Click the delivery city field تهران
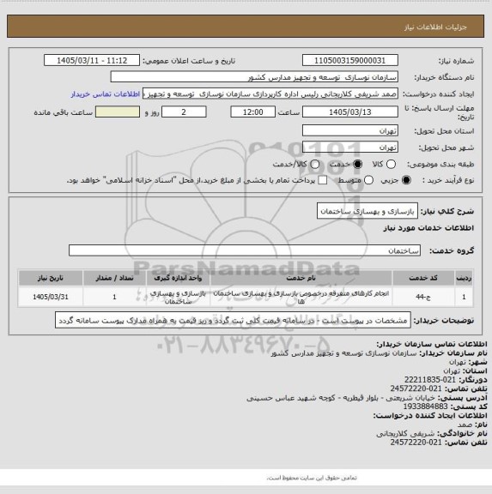 pyautogui.click(x=349, y=148)
